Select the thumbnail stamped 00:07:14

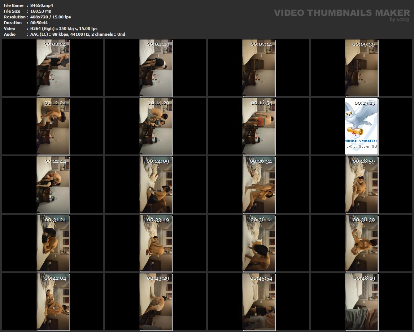[259, 68]
